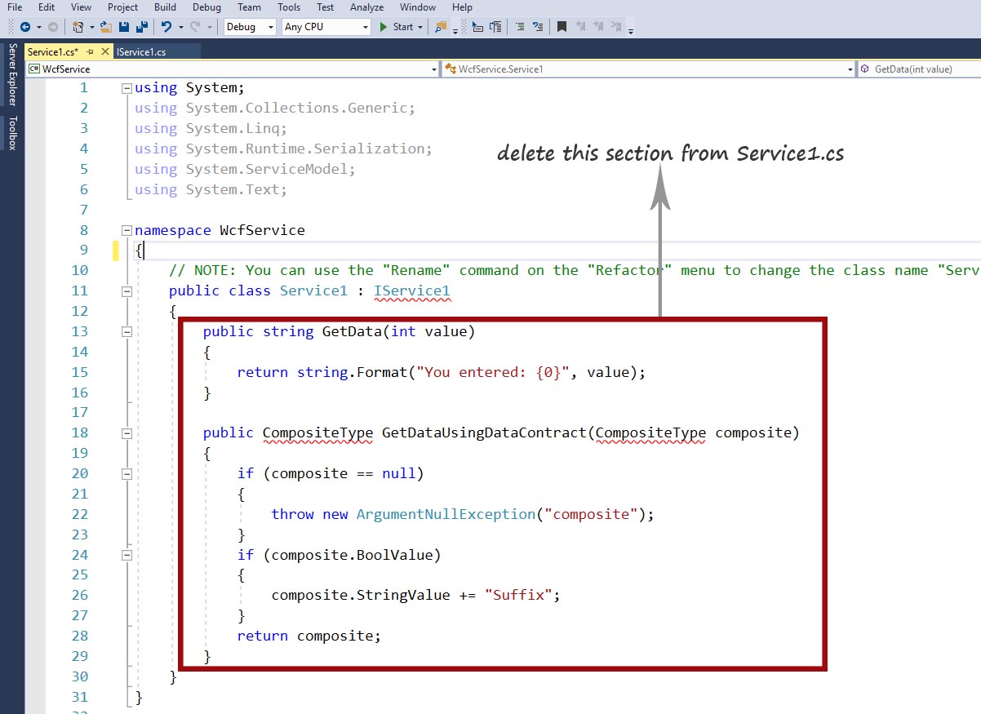Click the ArgumentNullException type in code
Image resolution: width=981 pixels, height=714 pixels.
(446, 514)
